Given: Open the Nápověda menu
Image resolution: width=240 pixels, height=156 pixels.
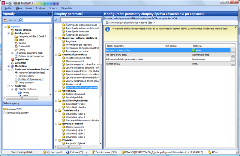Looking at the screenshot, I should (x=66, y=8).
